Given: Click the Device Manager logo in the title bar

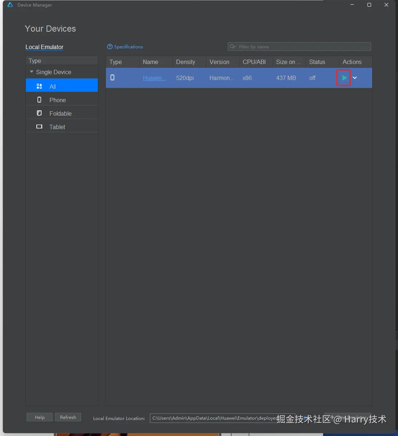Looking at the screenshot, I should point(10,5).
